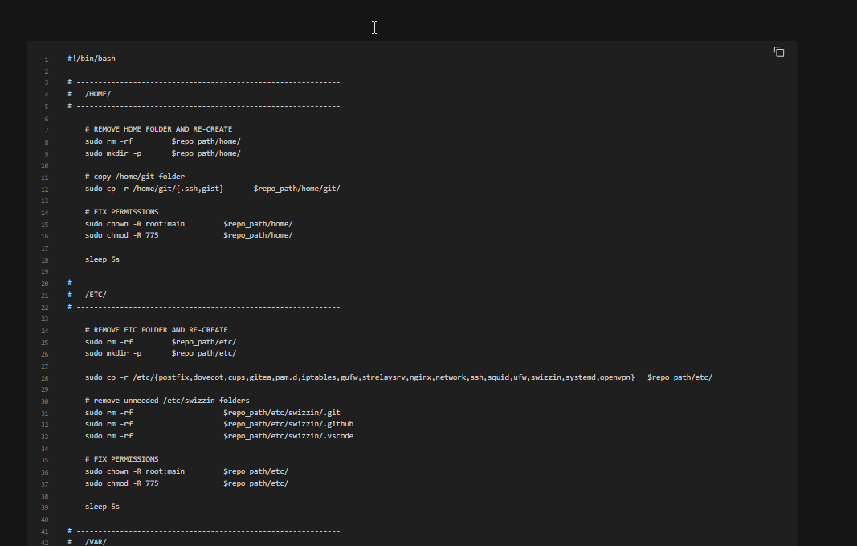
Task: Click the REMOVE ETC FOLDER comment
Action: click(x=155, y=329)
